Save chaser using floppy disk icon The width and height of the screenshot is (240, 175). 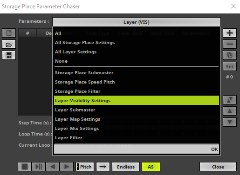tap(9, 55)
